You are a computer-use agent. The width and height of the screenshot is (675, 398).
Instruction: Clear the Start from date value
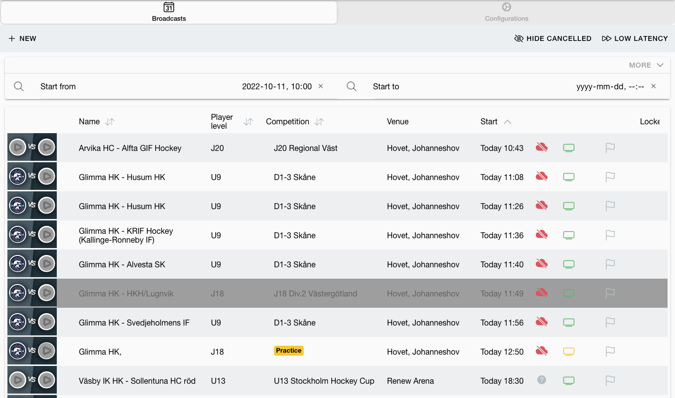click(320, 86)
